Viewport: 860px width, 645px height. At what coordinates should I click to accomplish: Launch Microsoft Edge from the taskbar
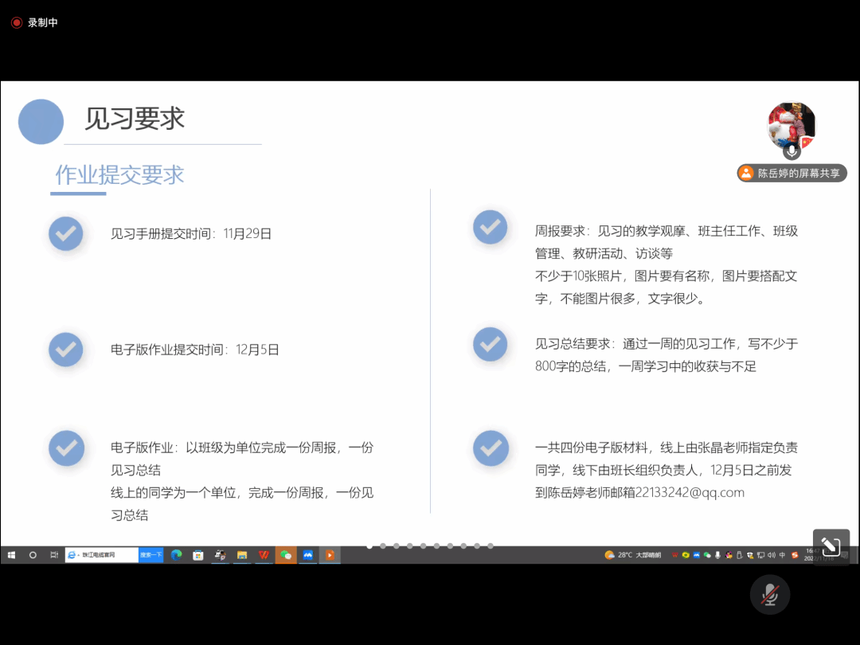(176, 555)
